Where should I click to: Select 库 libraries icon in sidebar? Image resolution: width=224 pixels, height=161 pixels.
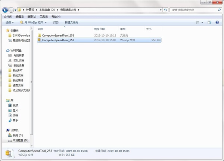point(8,100)
